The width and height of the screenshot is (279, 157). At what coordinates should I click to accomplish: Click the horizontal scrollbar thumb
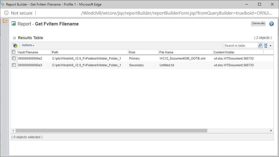pos(111,131)
